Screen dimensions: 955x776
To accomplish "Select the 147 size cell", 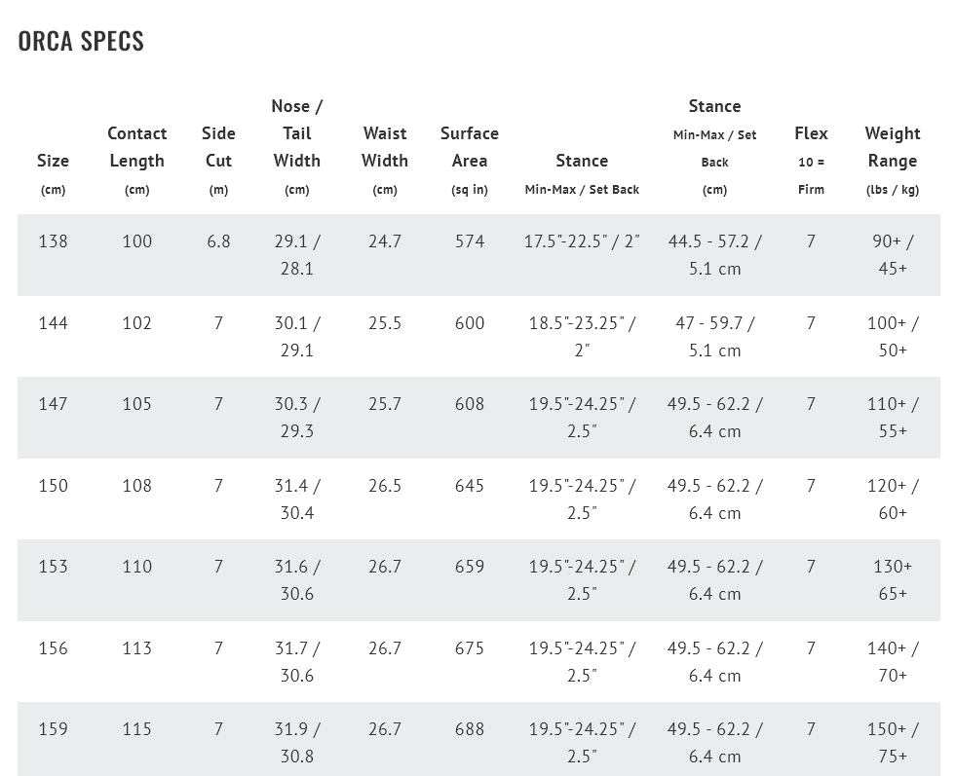I will [x=53, y=403].
